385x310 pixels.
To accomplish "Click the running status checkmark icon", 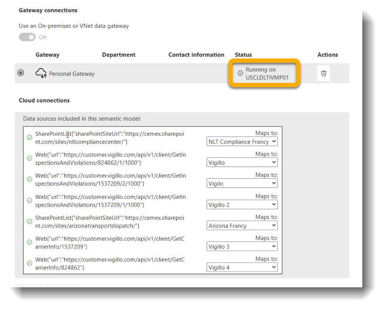I will tap(240, 73).
